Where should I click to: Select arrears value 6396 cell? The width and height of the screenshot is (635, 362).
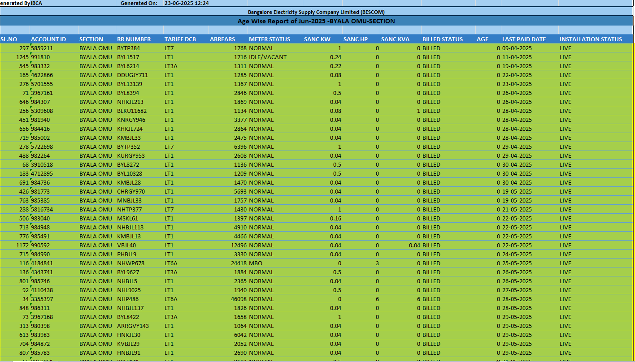tap(228, 147)
